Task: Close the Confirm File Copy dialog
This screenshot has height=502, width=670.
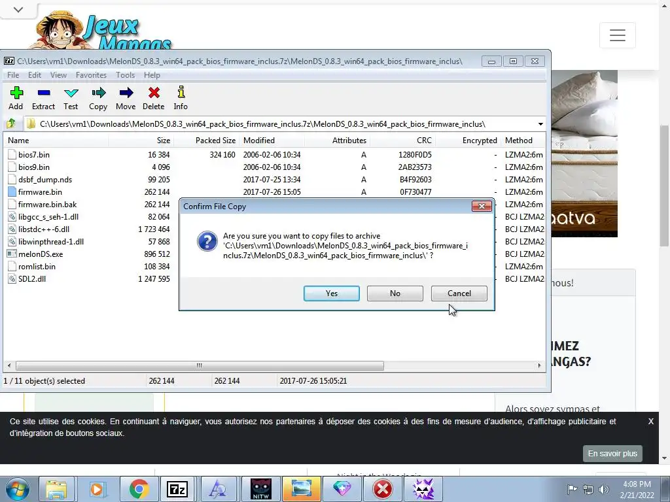Action: point(482,206)
